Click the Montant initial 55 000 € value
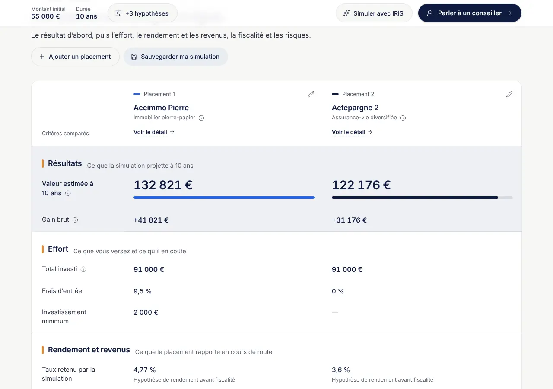 [45, 17]
